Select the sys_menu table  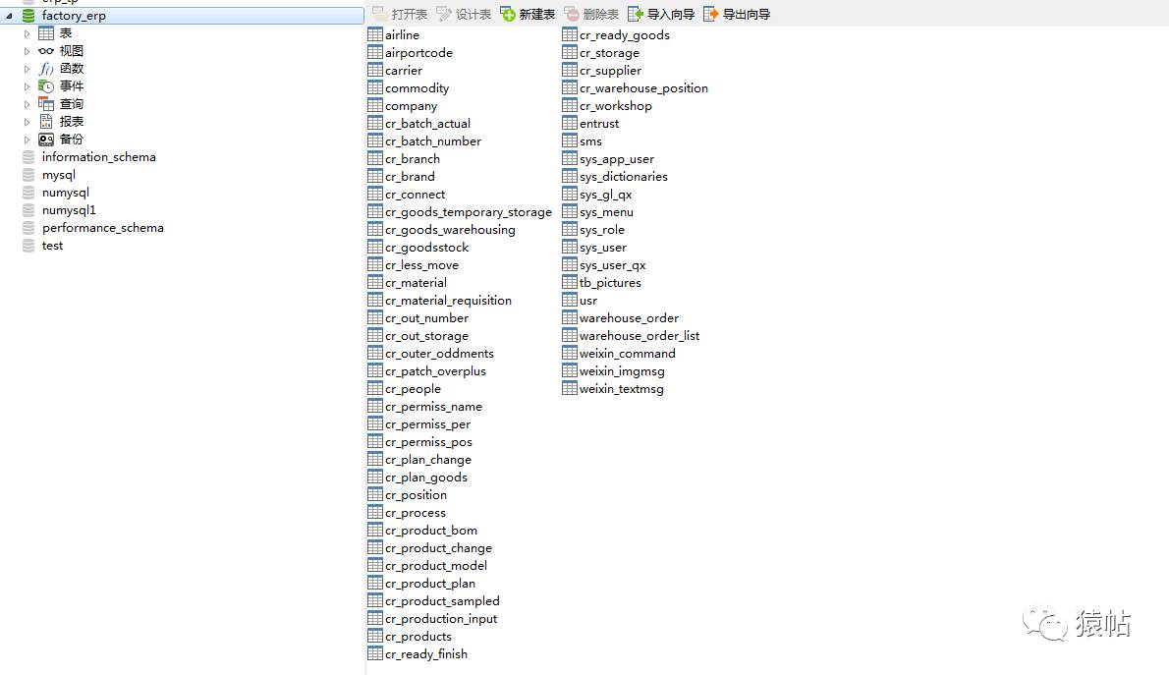pos(606,212)
